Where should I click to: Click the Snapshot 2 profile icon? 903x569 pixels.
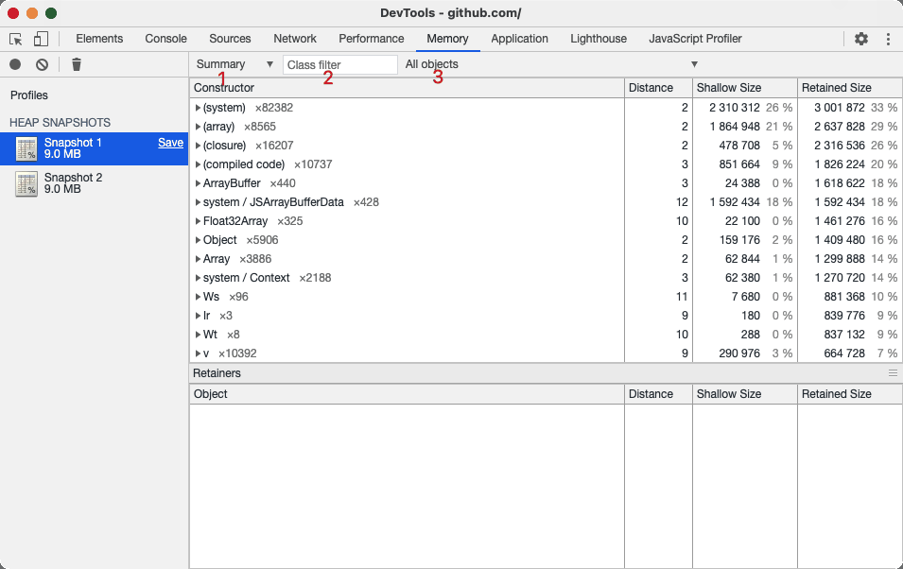tap(26, 183)
